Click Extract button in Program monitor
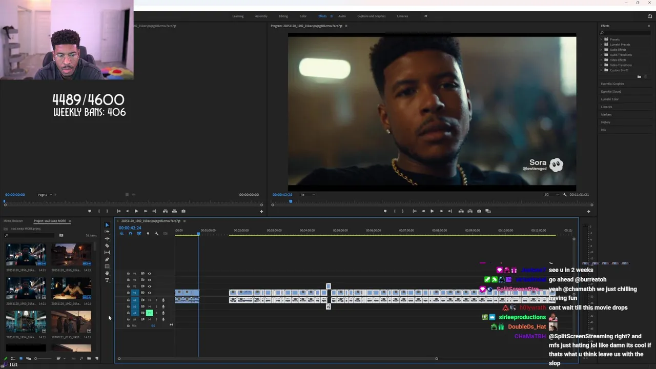This screenshot has width=656, height=369. click(x=470, y=211)
